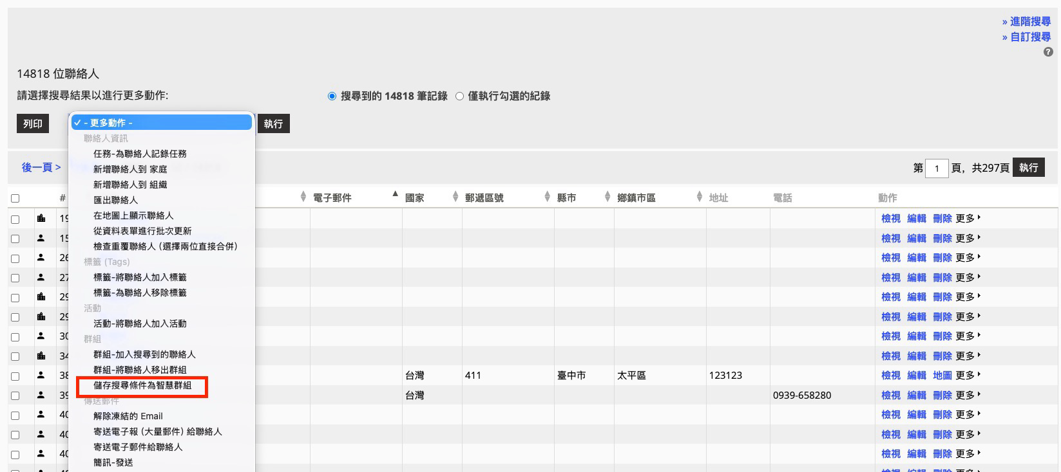1061x472 pixels.
Task: Click the person icon in the 0939-658280 row
Action: tap(41, 395)
